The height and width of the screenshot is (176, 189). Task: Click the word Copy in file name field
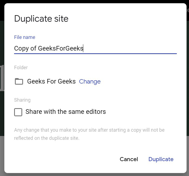click(x=21, y=49)
